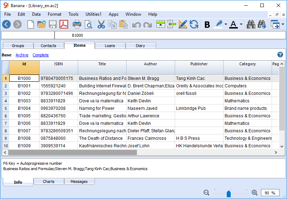The height and width of the screenshot is (199, 287).
Task: Open the Edit menu
Action: coord(21,14)
